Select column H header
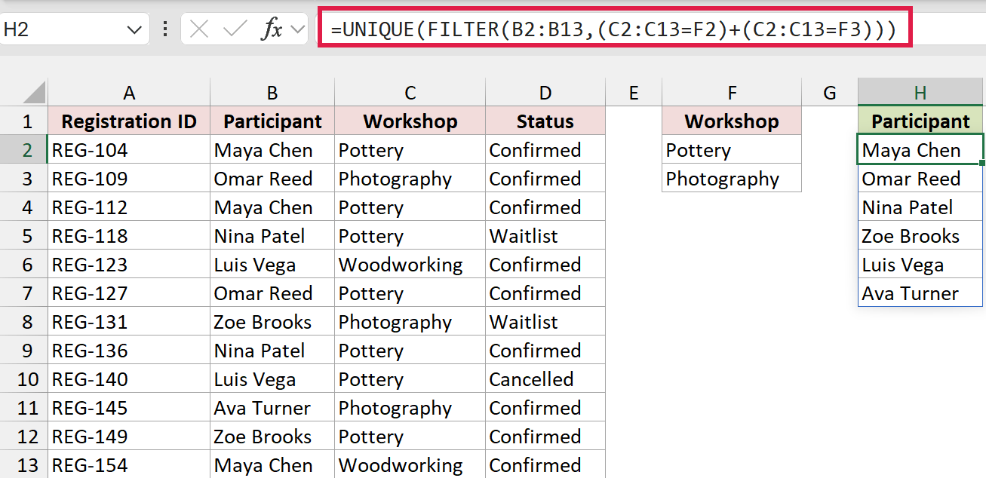 pos(920,93)
